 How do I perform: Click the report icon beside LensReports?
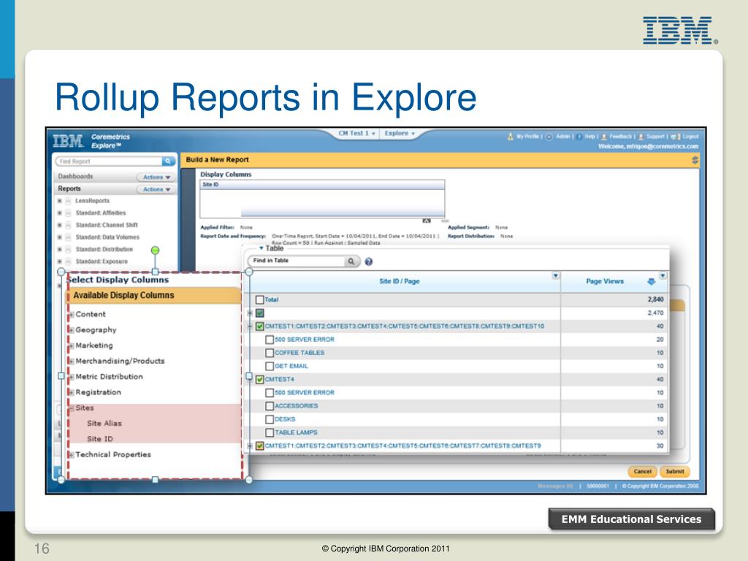click(x=68, y=201)
